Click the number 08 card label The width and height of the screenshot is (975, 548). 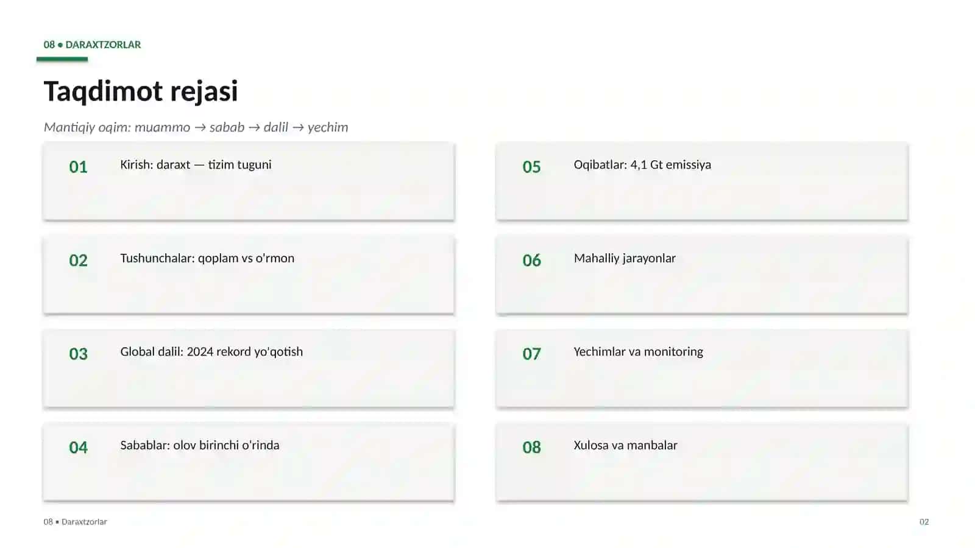click(531, 448)
